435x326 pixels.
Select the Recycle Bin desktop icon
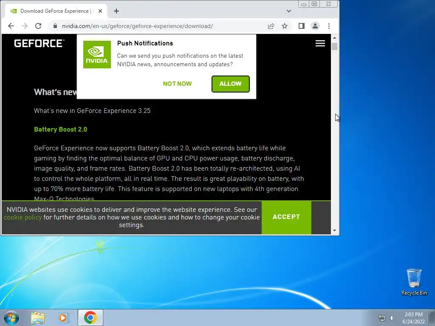(x=414, y=282)
